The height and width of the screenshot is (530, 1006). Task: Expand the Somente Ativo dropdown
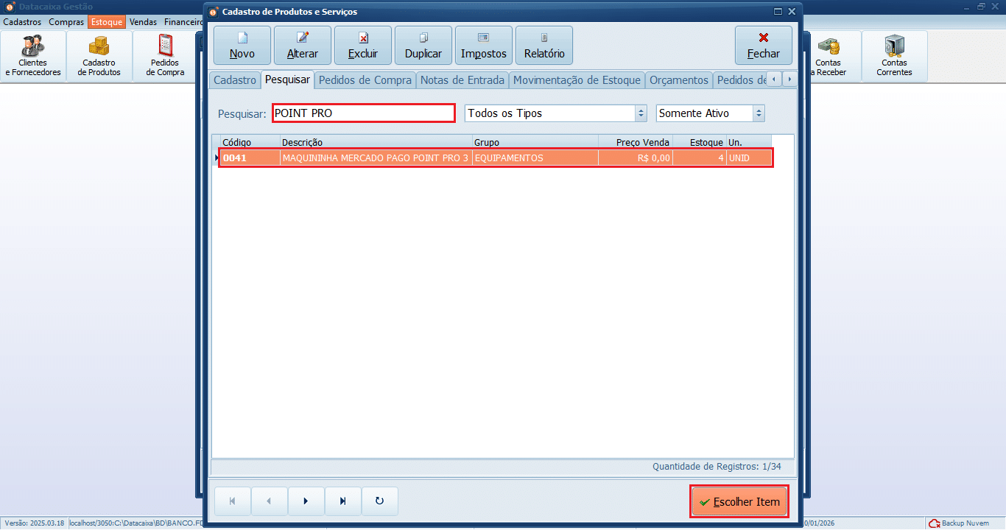pos(759,113)
